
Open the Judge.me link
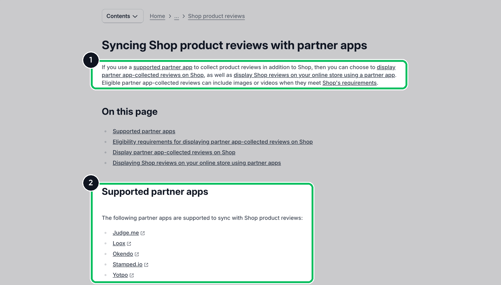pyautogui.click(x=126, y=233)
